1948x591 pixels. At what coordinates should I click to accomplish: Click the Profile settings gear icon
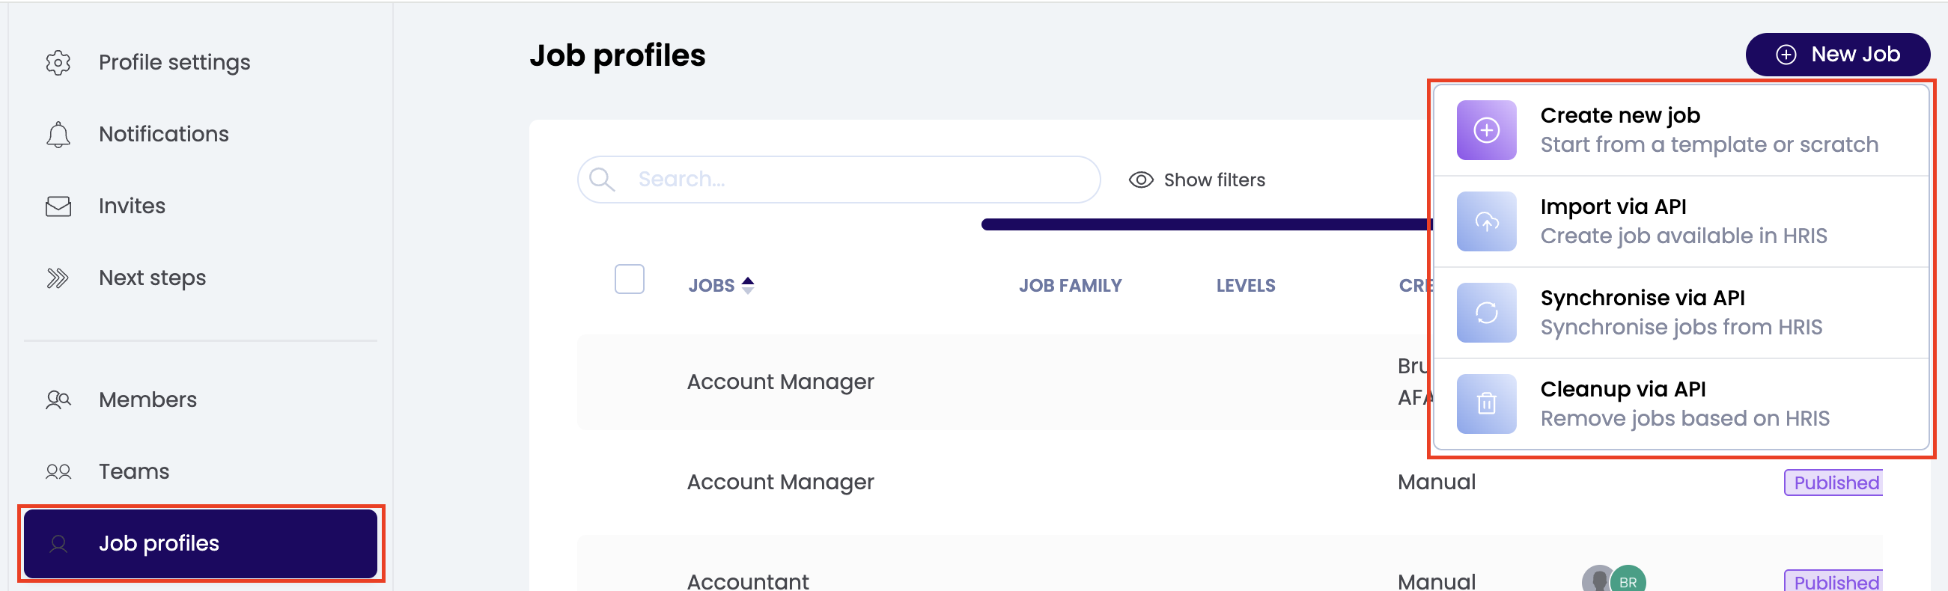(x=58, y=63)
